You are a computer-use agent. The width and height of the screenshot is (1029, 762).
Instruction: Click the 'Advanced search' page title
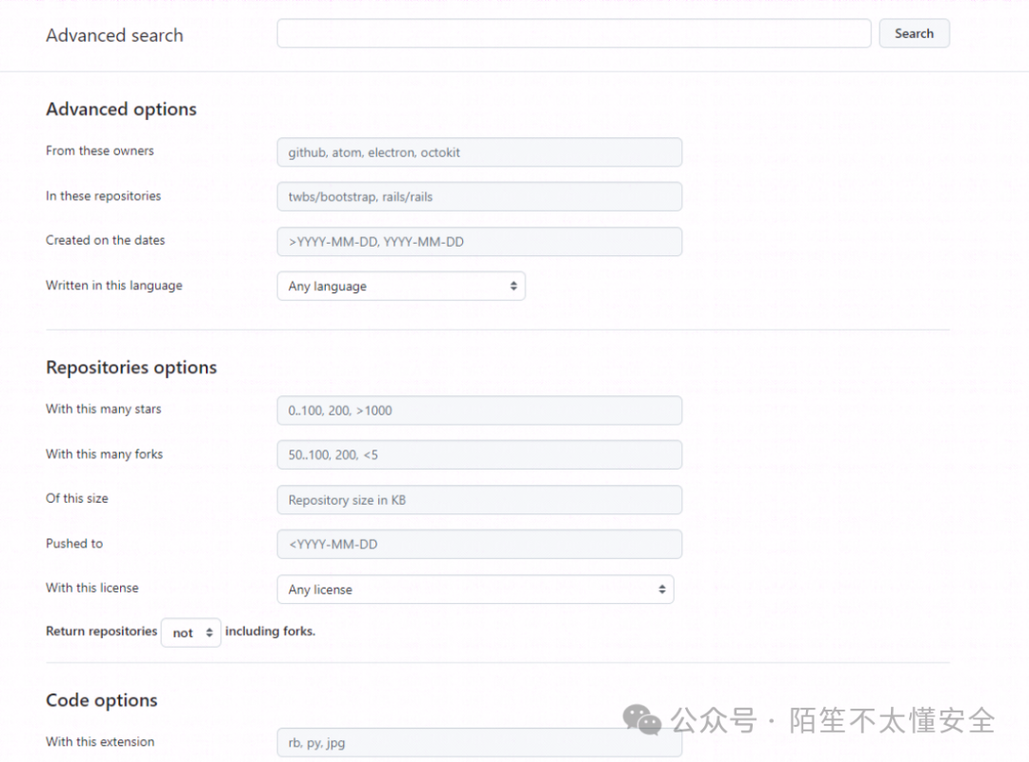point(114,35)
